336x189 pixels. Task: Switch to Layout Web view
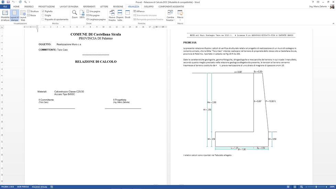23,15
